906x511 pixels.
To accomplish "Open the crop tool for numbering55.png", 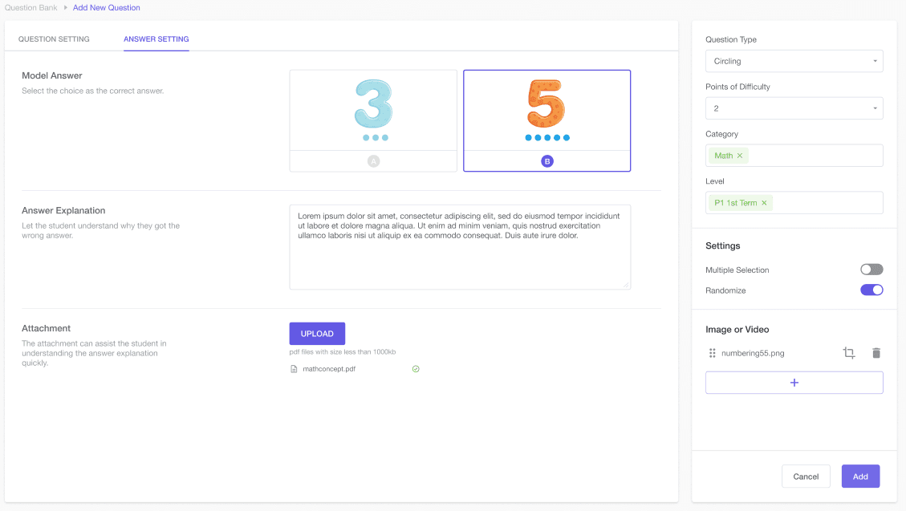I will [849, 353].
